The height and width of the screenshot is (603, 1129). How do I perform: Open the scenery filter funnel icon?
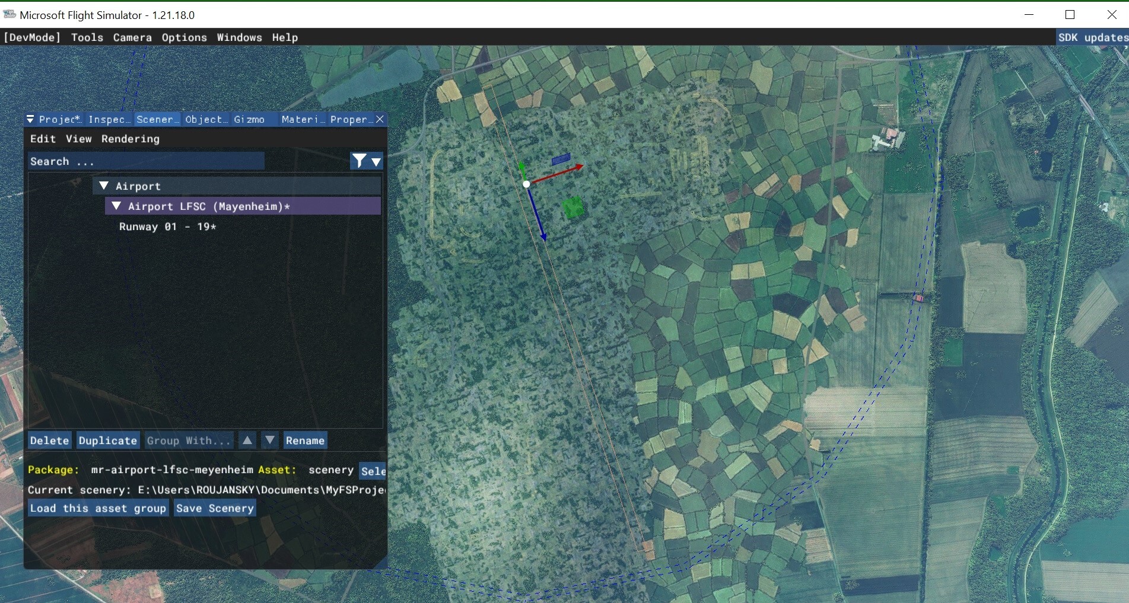(359, 161)
